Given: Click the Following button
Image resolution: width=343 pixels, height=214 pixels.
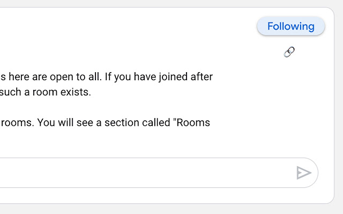Looking at the screenshot, I should [291, 26].
